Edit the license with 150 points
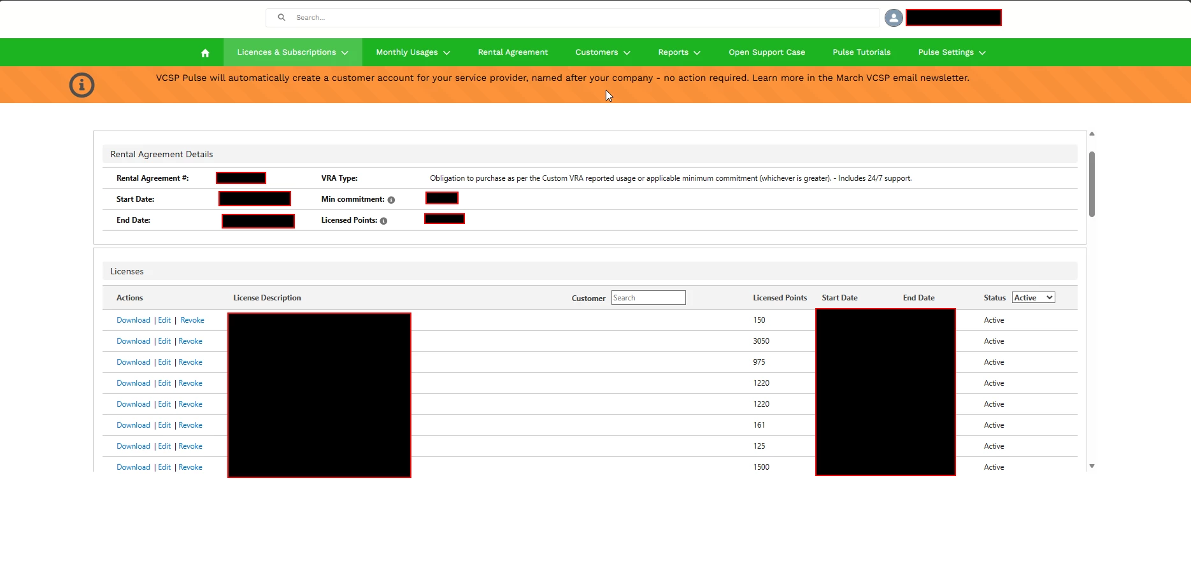This screenshot has width=1191, height=583. [164, 320]
